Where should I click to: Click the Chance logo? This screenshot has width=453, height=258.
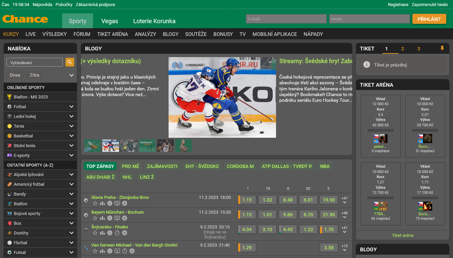click(x=25, y=19)
